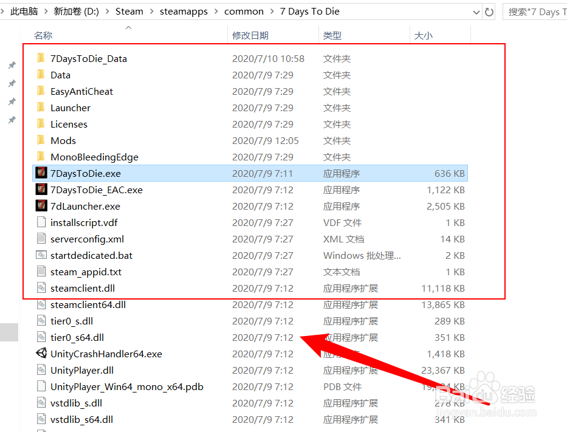567x432 pixels.
Task: Click the search box for 7 Days To Die
Action: pos(535,12)
